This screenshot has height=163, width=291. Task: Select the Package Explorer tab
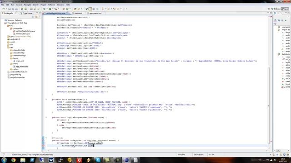tap(9, 13)
